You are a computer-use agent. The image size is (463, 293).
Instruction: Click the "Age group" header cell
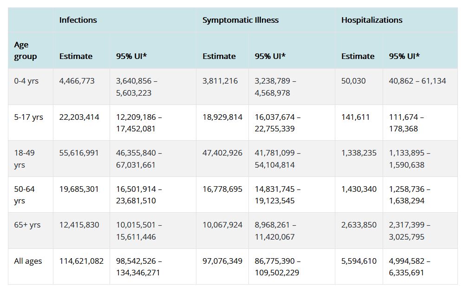tap(25, 51)
